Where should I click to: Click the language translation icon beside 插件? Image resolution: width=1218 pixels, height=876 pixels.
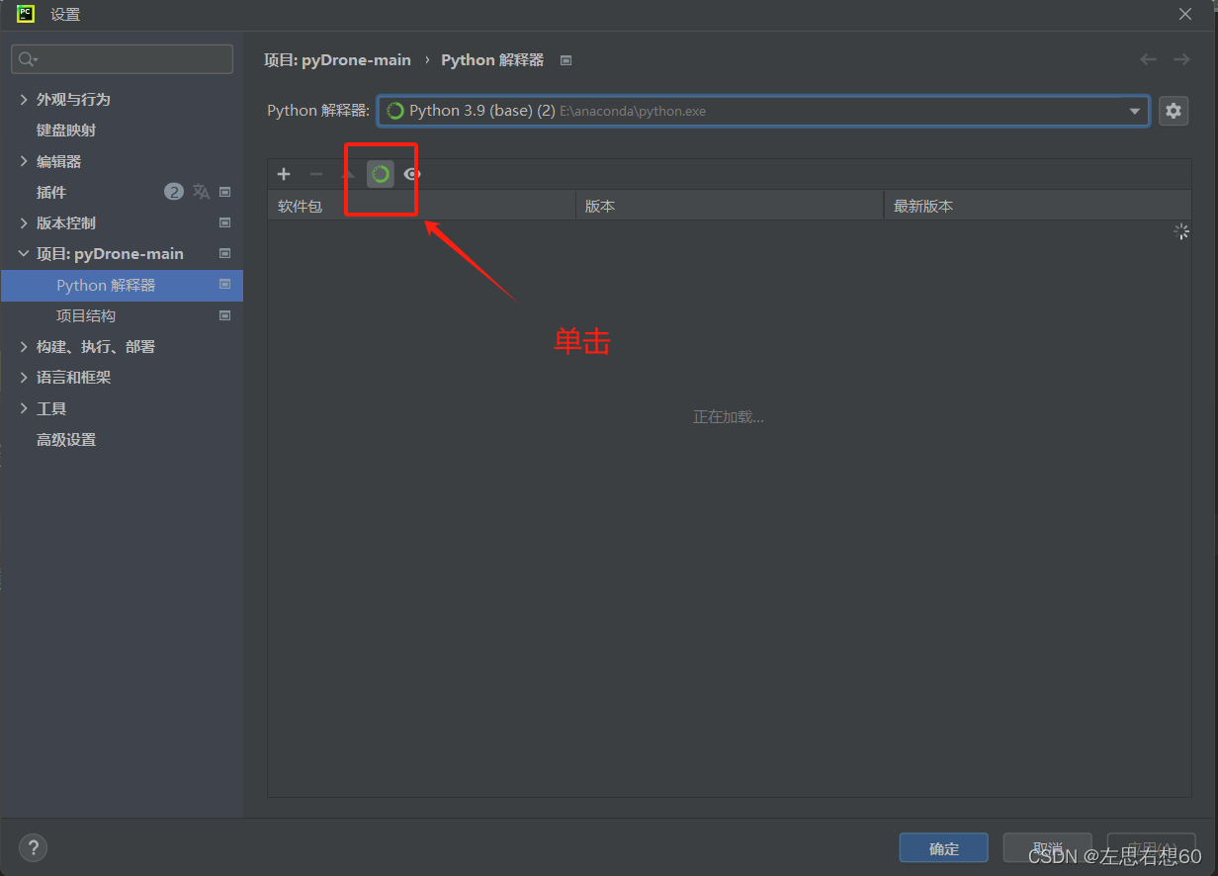coord(202,192)
